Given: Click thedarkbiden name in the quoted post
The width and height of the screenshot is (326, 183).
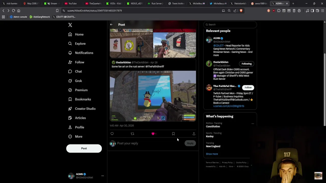Looking at the screenshot, I should (x=124, y=63).
